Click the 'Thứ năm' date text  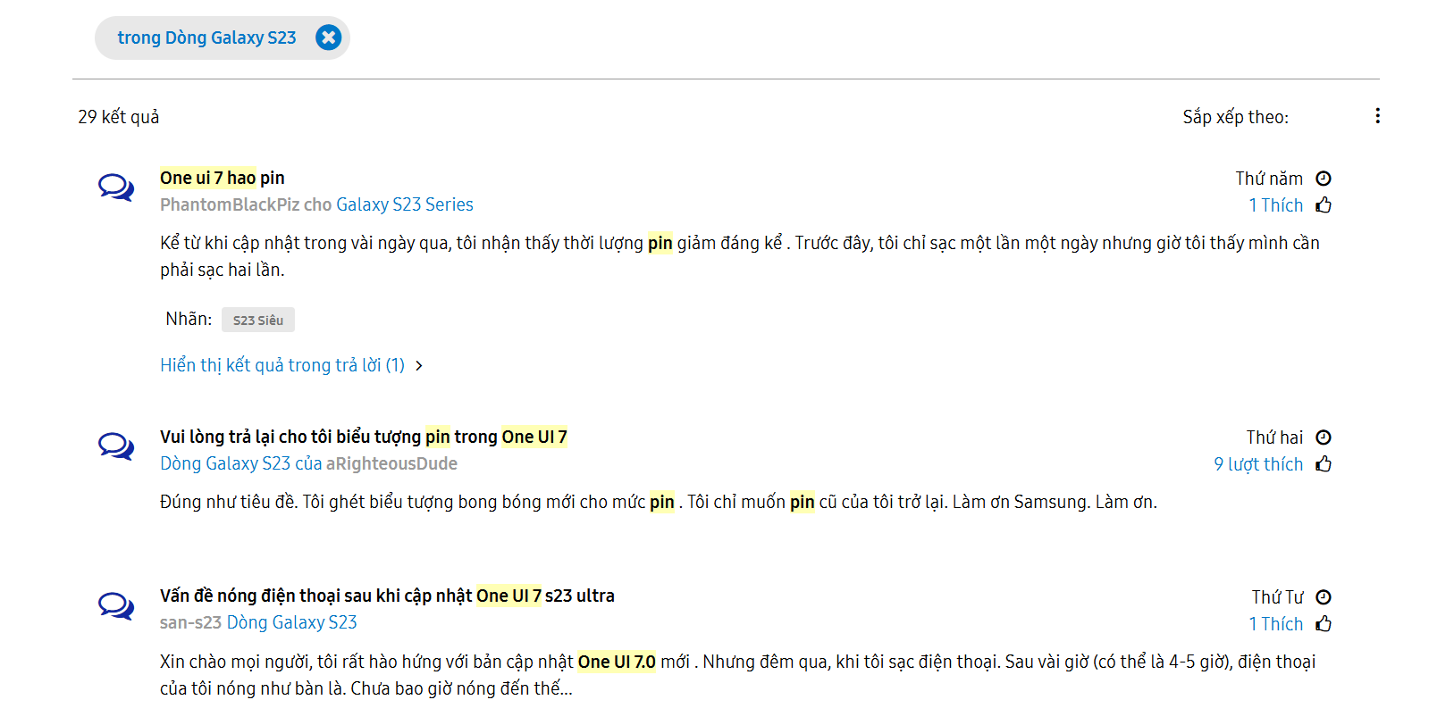1269,179
